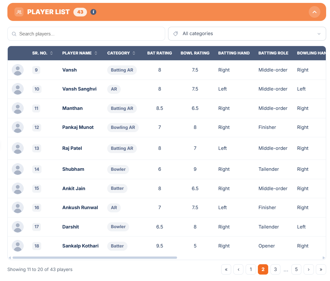
Task: Click Ankit Jain's avatar icon
Action: click(x=18, y=188)
